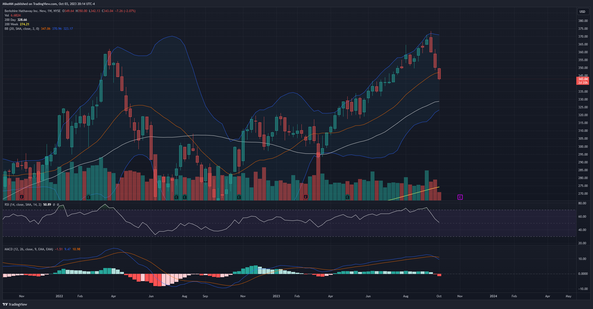The image size is (593, 309).
Task: Click the BB upper value 370.96
Action: click(x=57, y=29)
